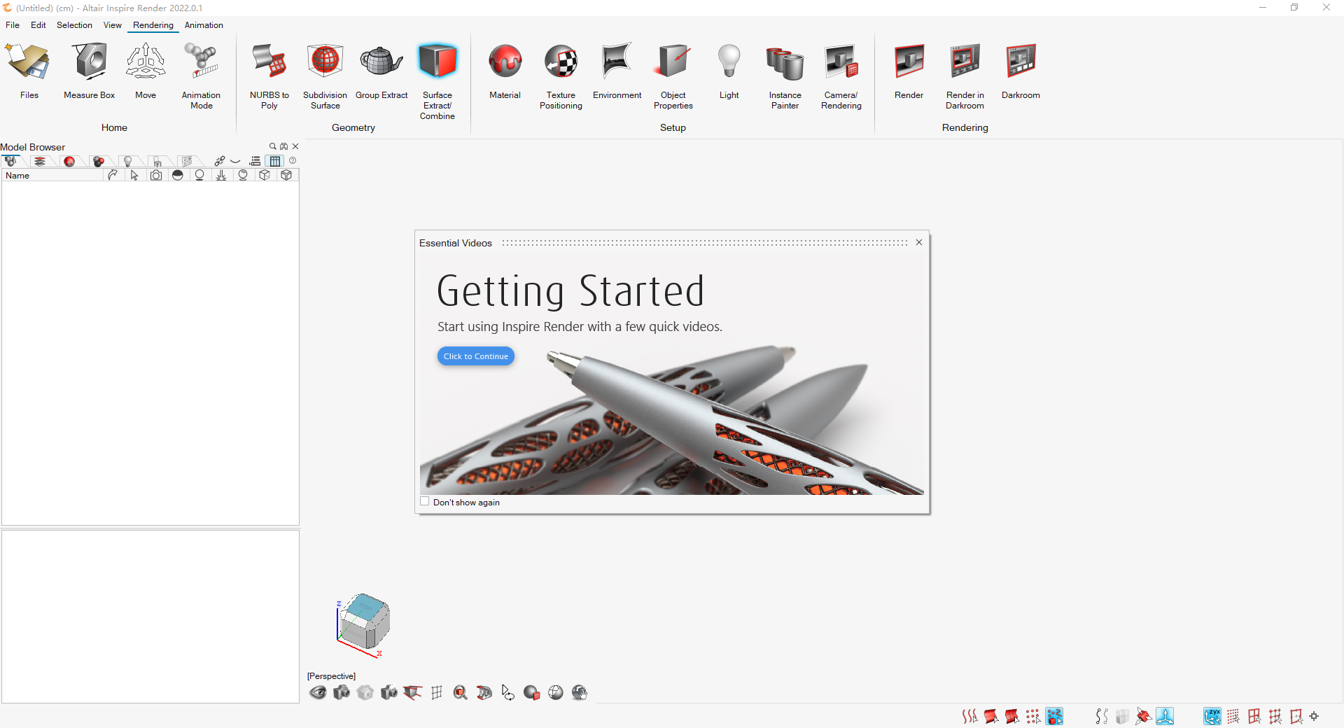Toggle the surface selection filter icon
This screenshot has width=1344, height=728.
pos(990,716)
